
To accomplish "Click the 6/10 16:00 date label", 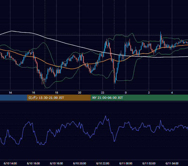I will pos(33,163).
